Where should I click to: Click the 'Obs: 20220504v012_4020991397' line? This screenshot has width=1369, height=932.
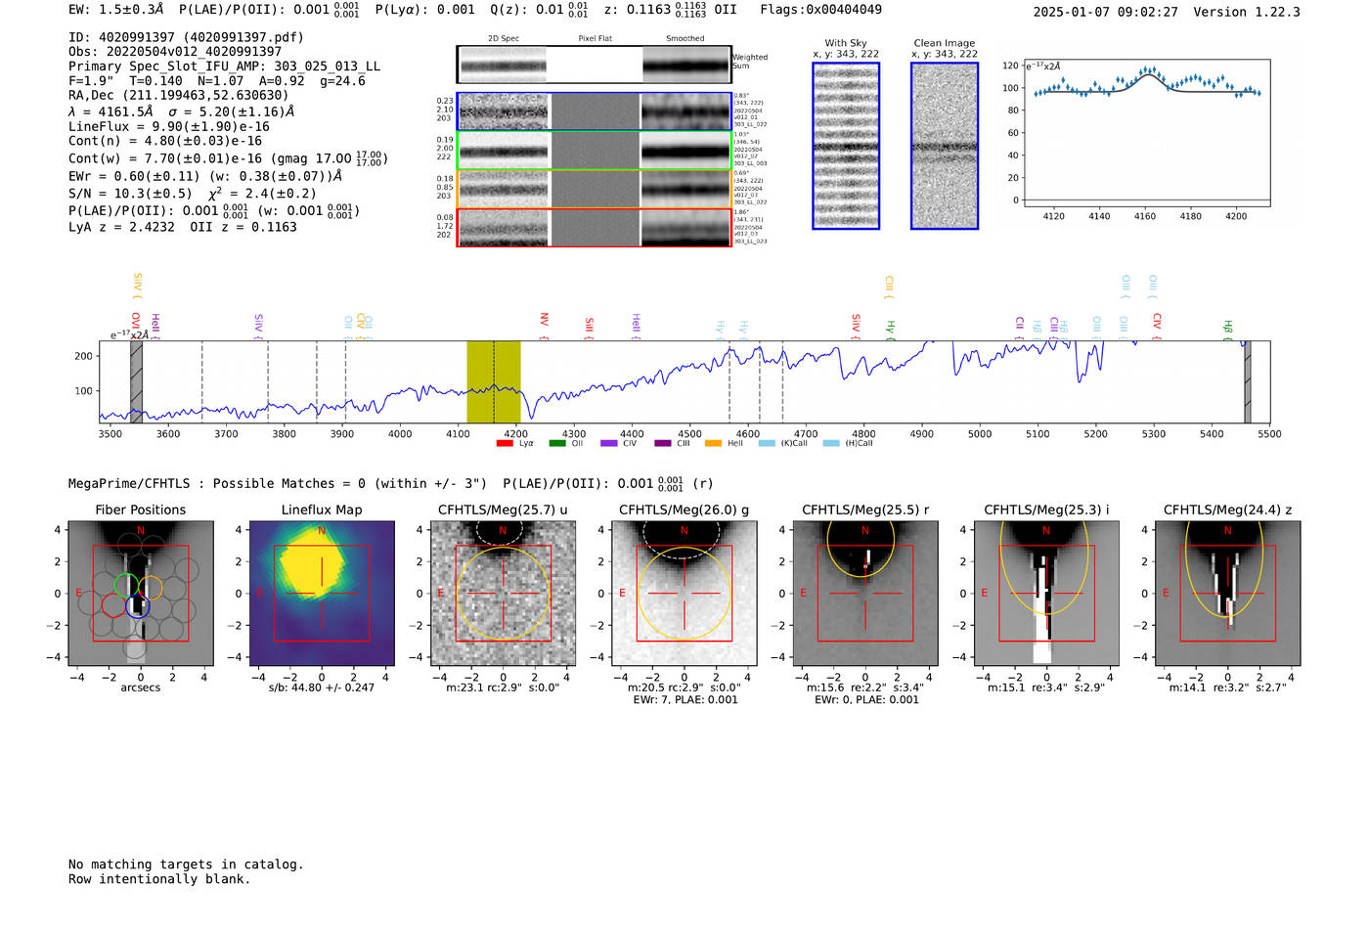pos(175,51)
